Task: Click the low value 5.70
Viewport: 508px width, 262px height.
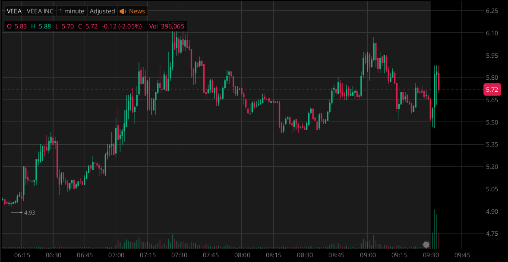Action: click(x=68, y=27)
